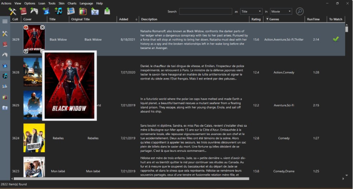Show Nds collection from the sidebar console icon

click(x=5, y=87)
